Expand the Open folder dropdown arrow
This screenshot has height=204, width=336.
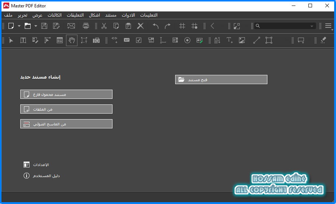click(36, 26)
